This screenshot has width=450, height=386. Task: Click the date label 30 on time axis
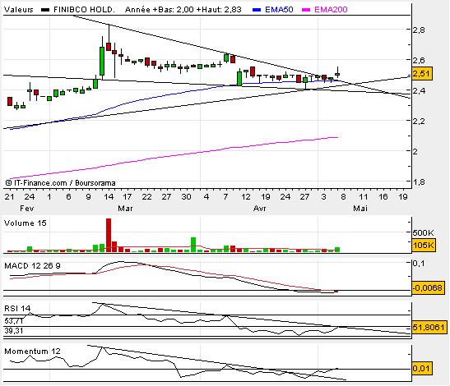point(186,197)
